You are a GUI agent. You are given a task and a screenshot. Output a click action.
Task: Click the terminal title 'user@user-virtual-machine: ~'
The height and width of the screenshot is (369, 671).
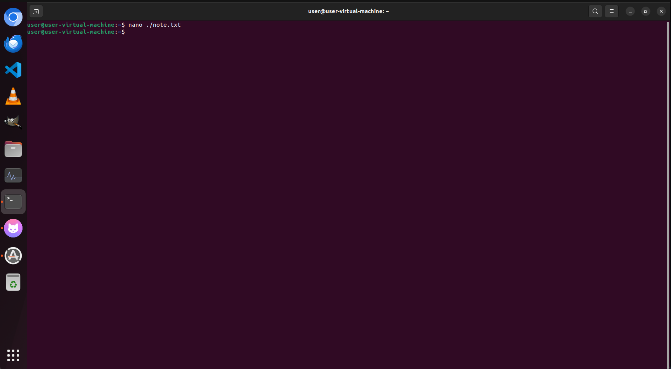(x=349, y=11)
